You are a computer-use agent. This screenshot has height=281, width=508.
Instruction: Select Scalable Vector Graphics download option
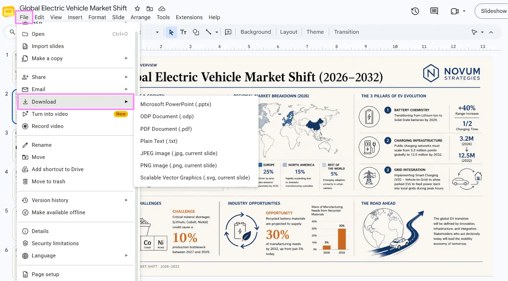click(x=196, y=178)
